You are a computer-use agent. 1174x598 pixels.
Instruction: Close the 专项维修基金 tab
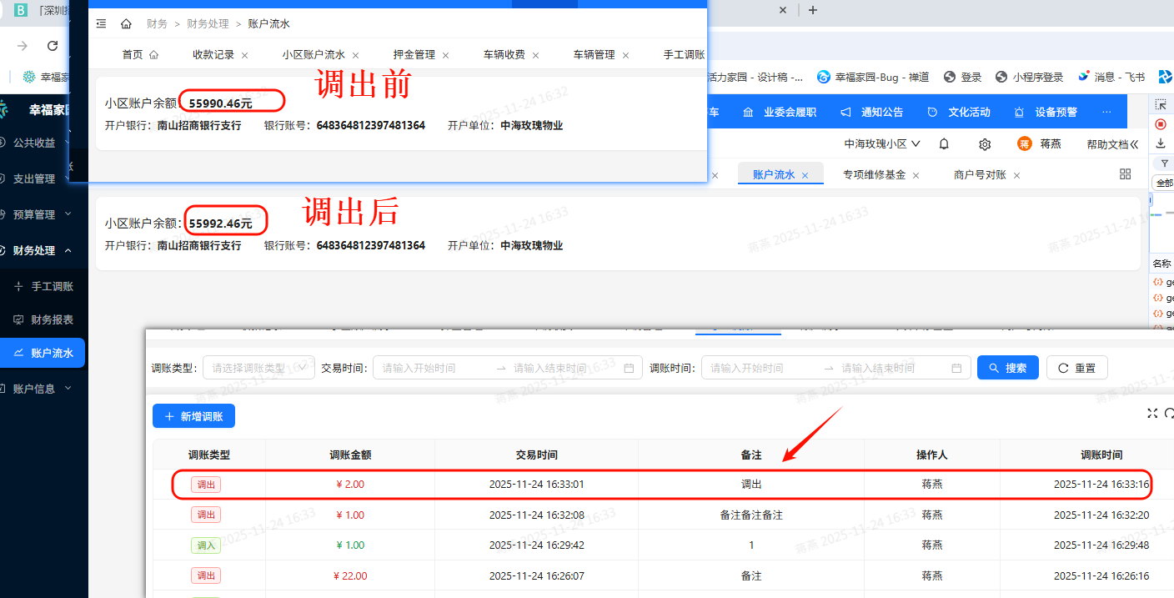tap(916, 175)
